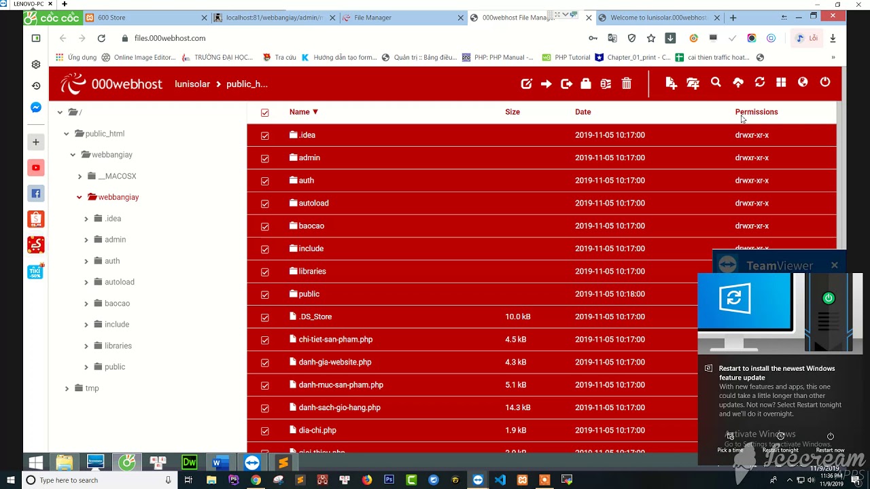Open Visual Studio Code from taskbar
The height and width of the screenshot is (489, 870).
pyautogui.click(x=500, y=479)
